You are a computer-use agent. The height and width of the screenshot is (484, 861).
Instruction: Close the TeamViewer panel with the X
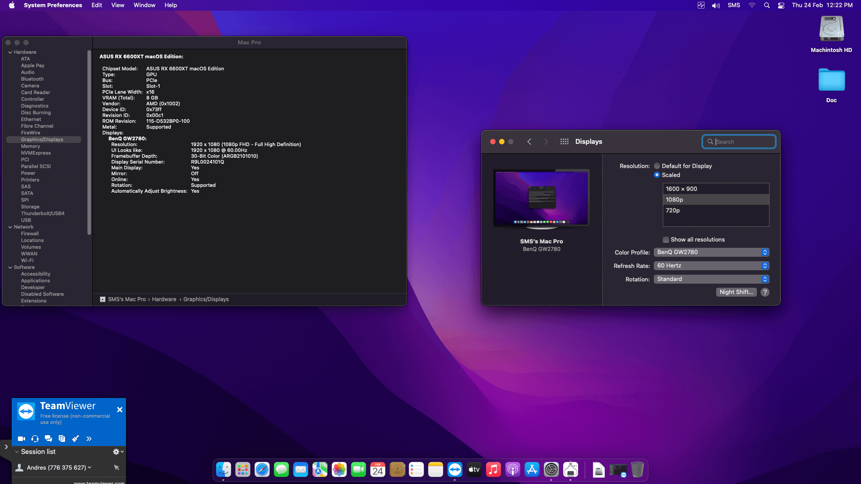click(120, 410)
